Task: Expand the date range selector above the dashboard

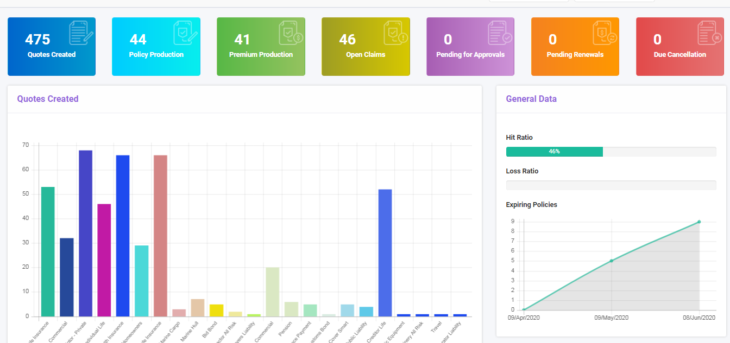Action: pyautogui.click(x=614, y=2)
